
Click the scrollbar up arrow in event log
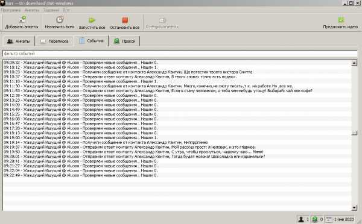click(x=354, y=63)
